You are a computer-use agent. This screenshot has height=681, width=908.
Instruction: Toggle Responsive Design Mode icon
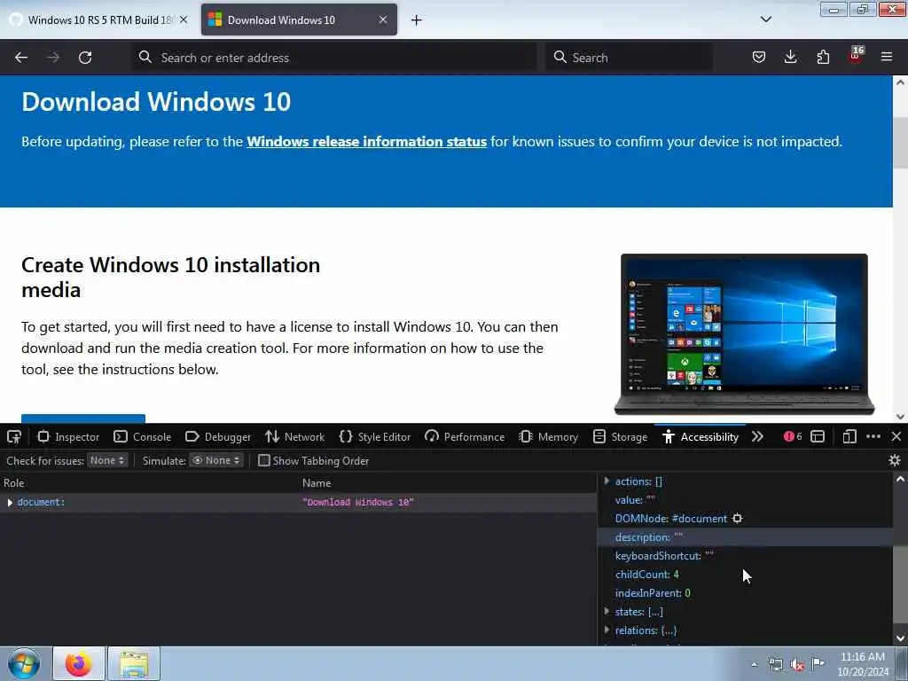[849, 436]
